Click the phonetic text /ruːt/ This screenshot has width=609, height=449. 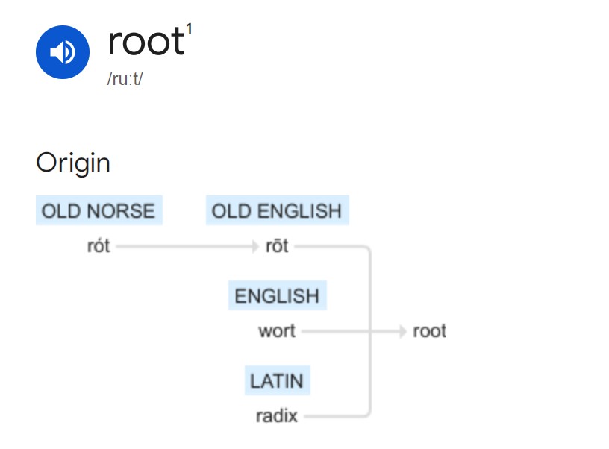click(125, 79)
